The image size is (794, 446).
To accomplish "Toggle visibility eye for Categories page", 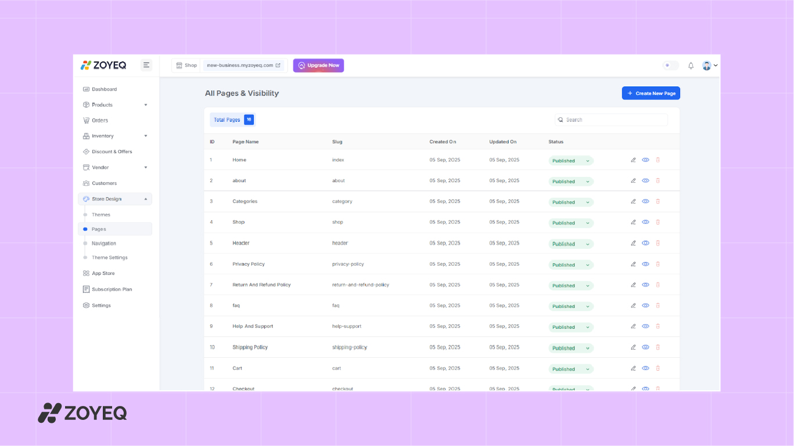I will pyautogui.click(x=645, y=201).
